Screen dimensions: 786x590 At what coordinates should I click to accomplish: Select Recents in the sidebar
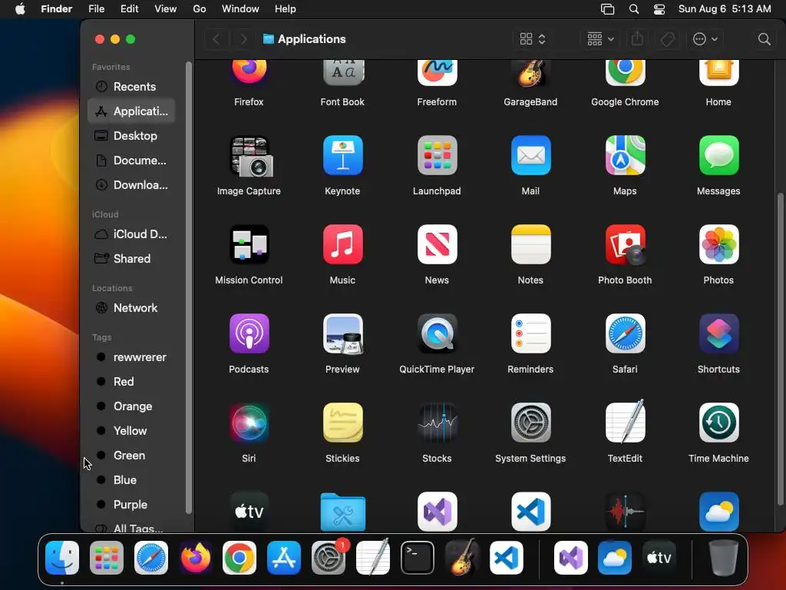pos(131,87)
